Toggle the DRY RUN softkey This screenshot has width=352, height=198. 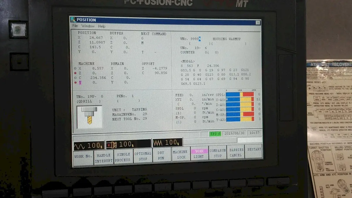click(161, 155)
